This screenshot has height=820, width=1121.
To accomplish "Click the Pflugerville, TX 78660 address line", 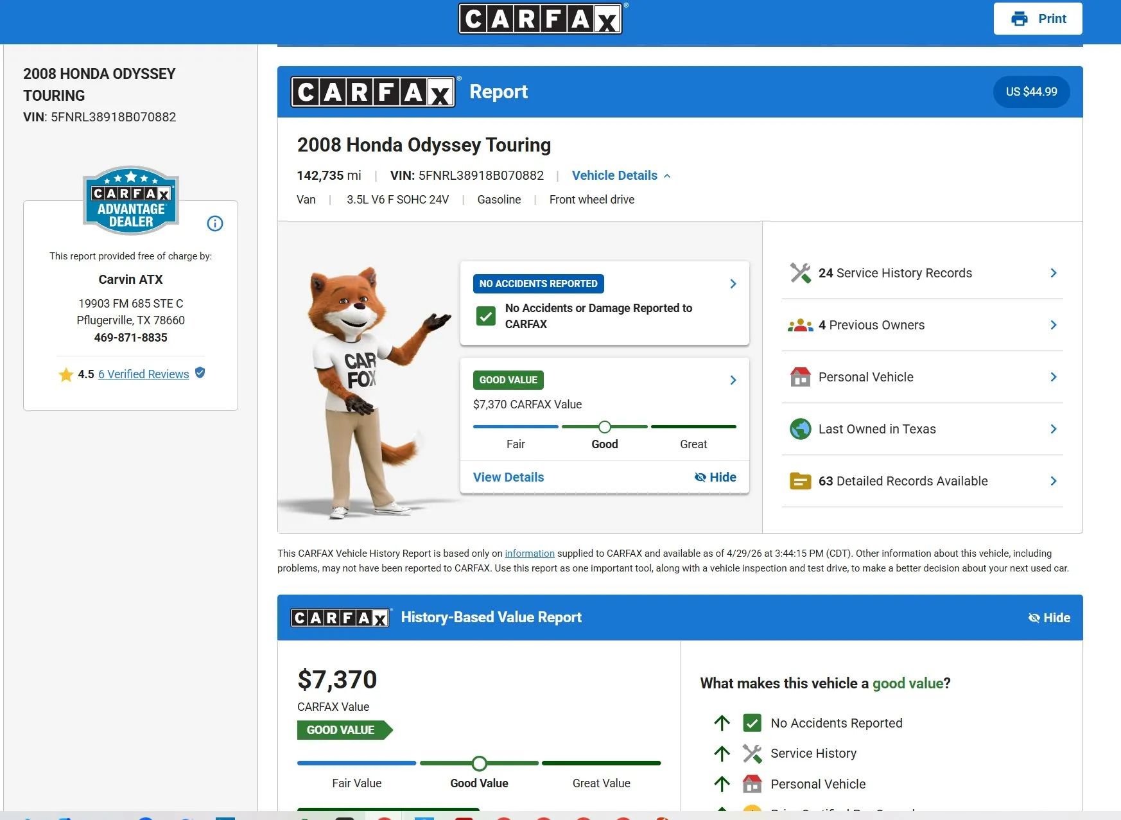I will 131,320.
